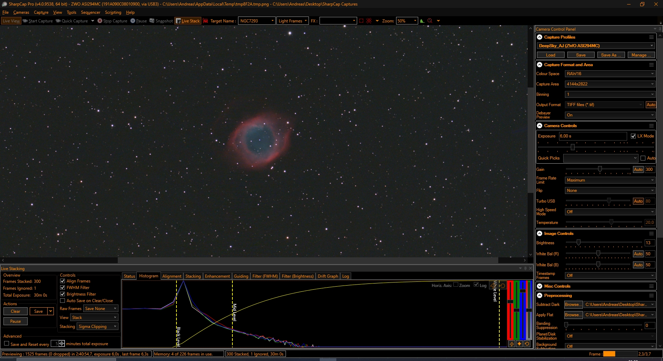The width and height of the screenshot is (663, 361).
Task: Click the Start Capture toolbar icon
Action: pos(25,21)
